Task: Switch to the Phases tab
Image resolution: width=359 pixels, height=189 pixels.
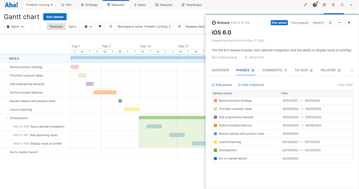Action: (246, 70)
